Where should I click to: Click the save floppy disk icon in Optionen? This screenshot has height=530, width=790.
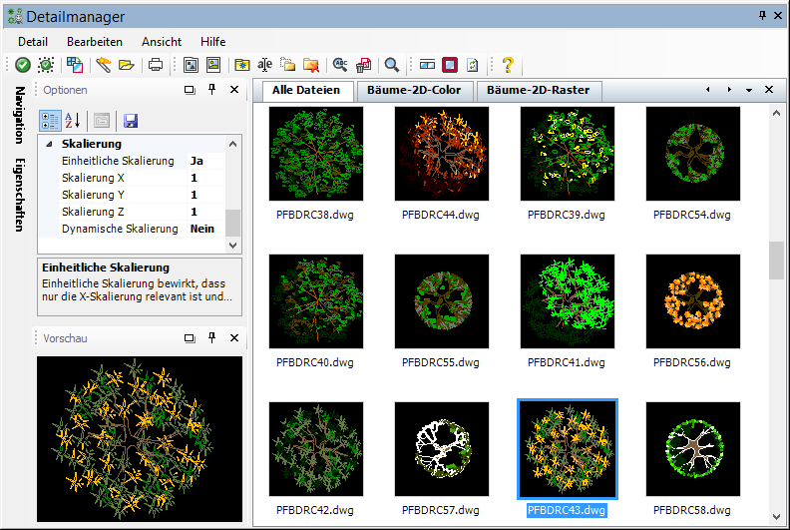(131, 121)
